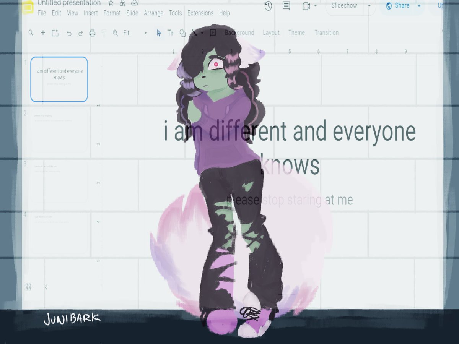Click the subtitle "please stop staring at me"

[x=290, y=200]
